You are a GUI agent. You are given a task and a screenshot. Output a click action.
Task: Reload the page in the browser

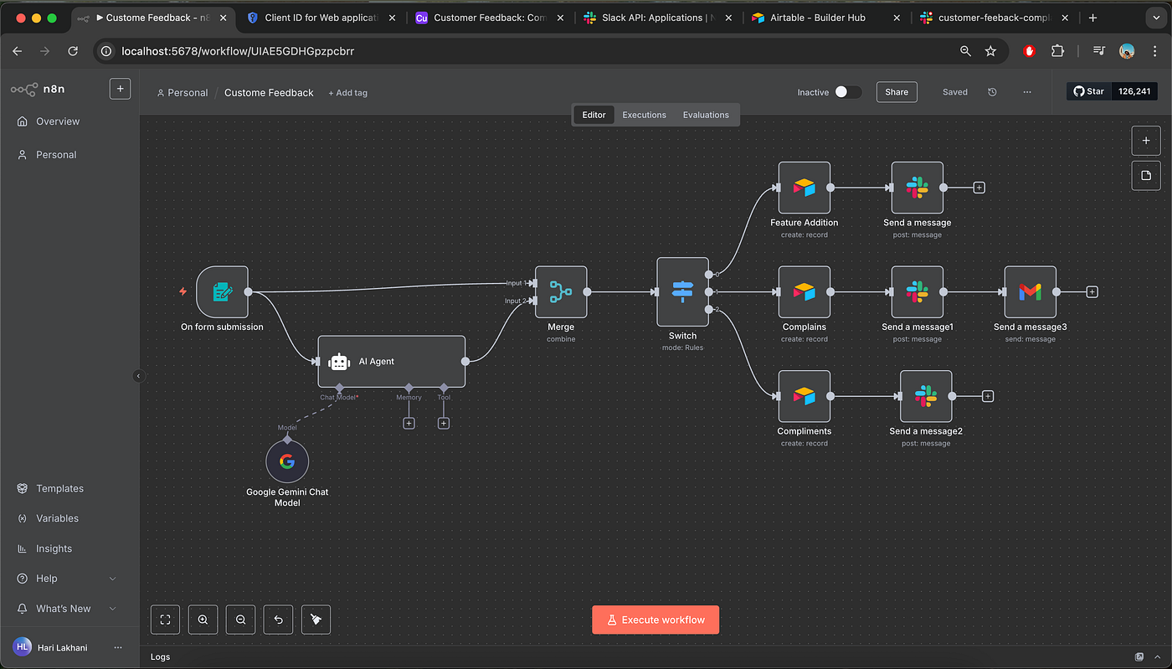click(73, 51)
